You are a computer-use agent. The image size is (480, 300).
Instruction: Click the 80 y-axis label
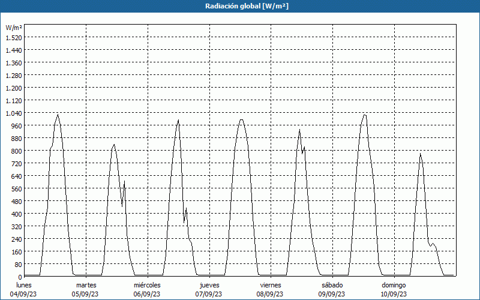point(19,265)
